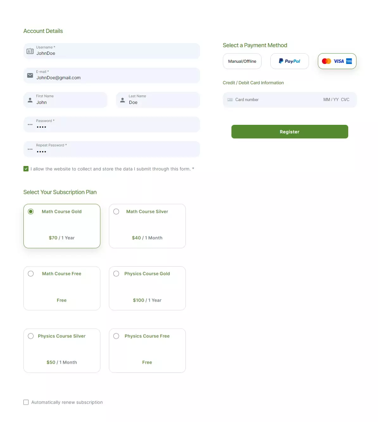The image size is (378, 422).
Task: Enable Automatically renew subscription checkbox
Action: click(26, 402)
